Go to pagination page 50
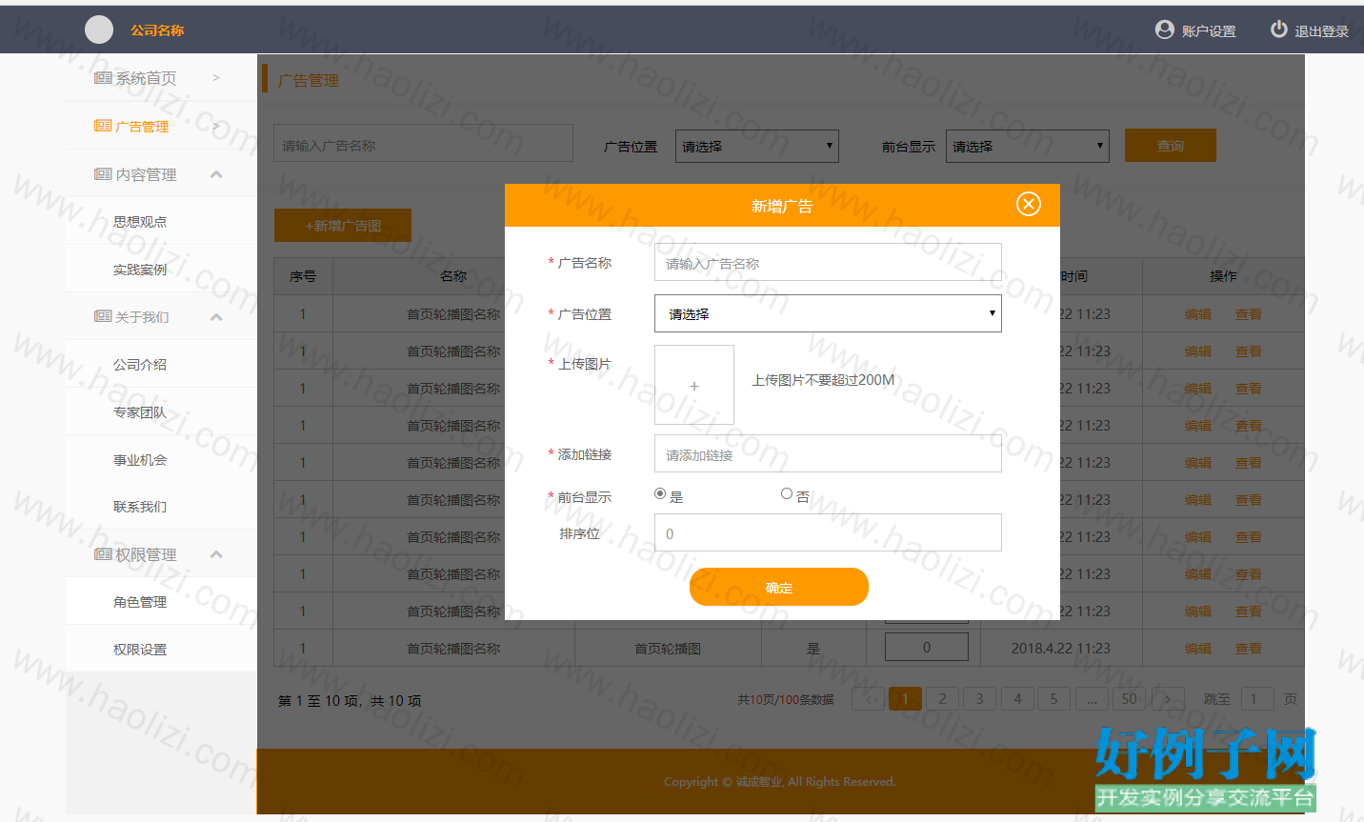 pyautogui.click(x=1130, y=699)
